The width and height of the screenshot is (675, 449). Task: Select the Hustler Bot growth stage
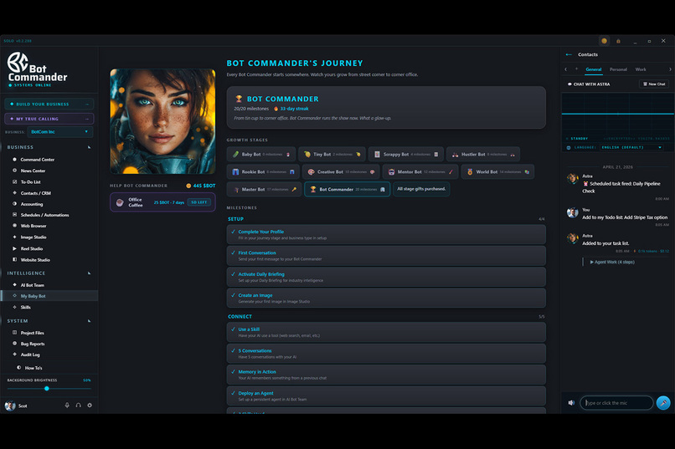coord(483,154)
